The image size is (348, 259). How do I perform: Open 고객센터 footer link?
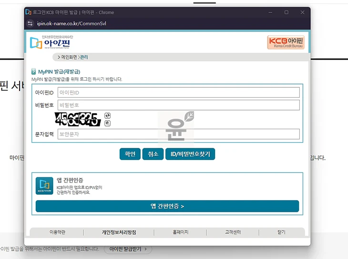click(233, 232)
